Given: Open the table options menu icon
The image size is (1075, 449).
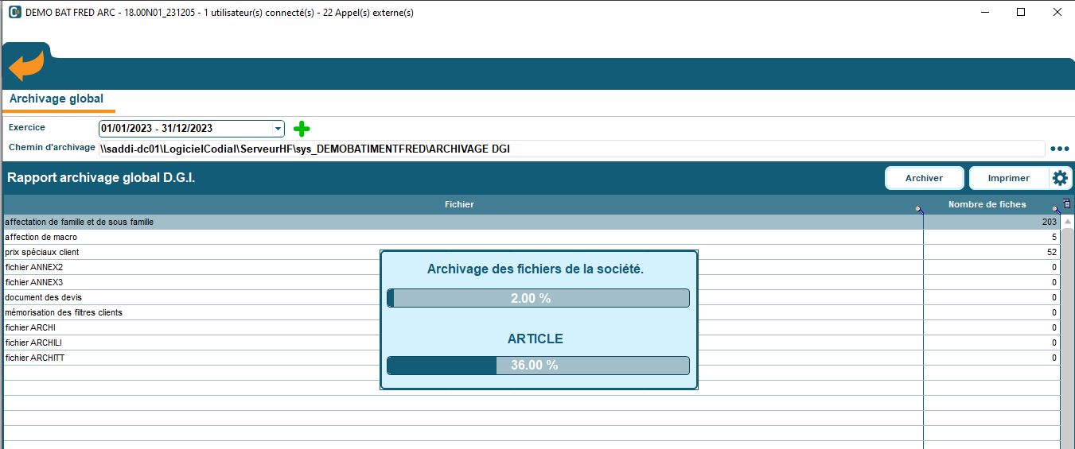Looking at the screenshot, I should coord(1066,204).
